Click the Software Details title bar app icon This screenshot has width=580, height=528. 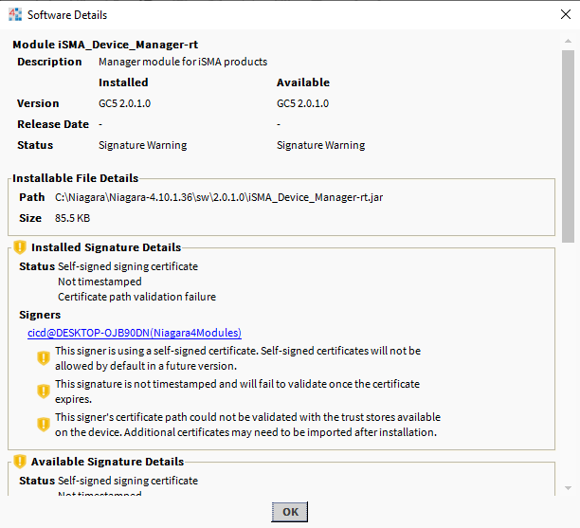point(14,15)
